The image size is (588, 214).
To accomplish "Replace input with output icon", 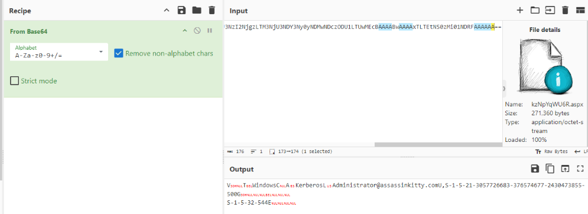I will click(x=565, y=169).
